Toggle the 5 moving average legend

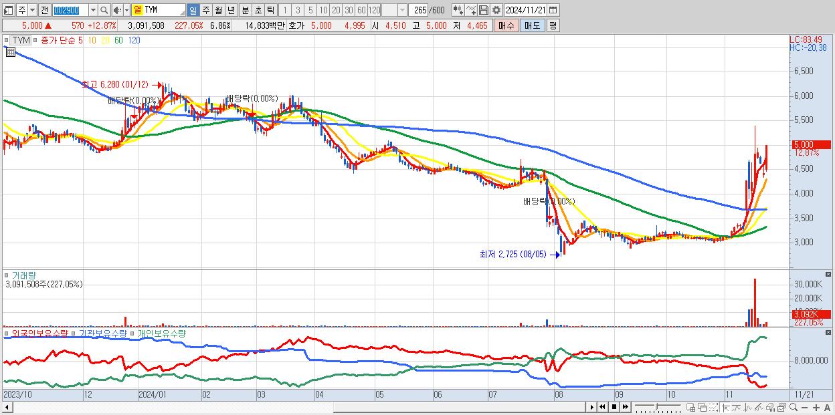point(80,40)
